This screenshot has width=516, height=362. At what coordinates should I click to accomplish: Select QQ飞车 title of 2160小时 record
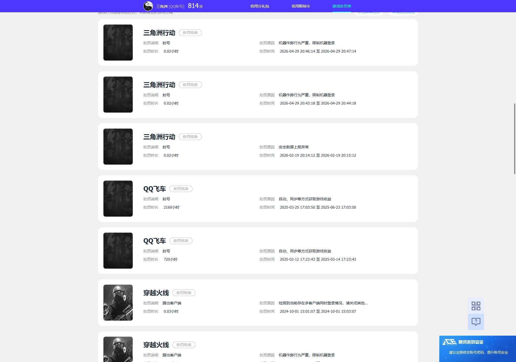pos(155,189)
